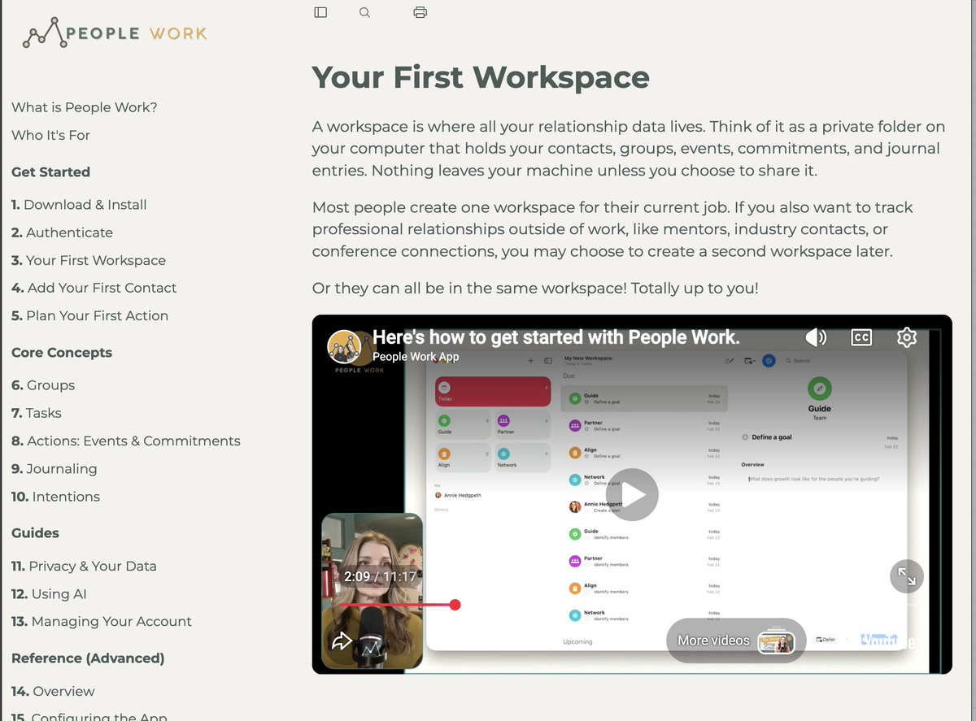Click the 'Guides' section heading

pos(35,532)
